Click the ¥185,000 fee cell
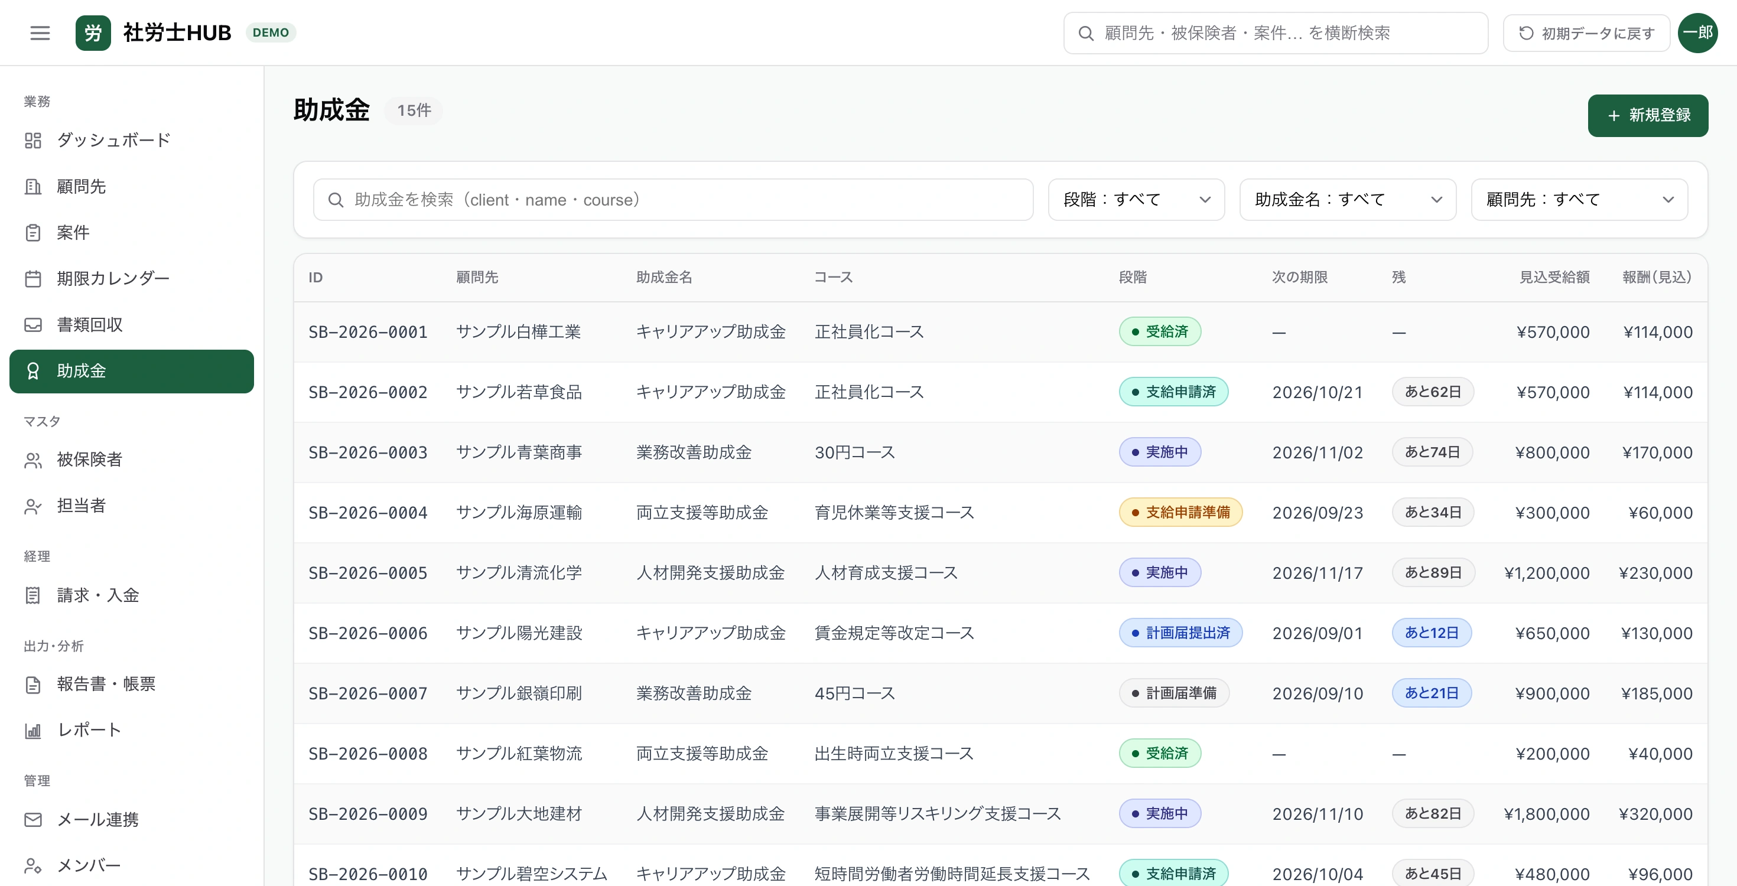 [x=1656, y=693]
